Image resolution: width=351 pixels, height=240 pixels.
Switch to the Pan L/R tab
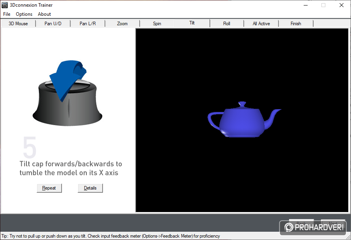pos(88,24)
